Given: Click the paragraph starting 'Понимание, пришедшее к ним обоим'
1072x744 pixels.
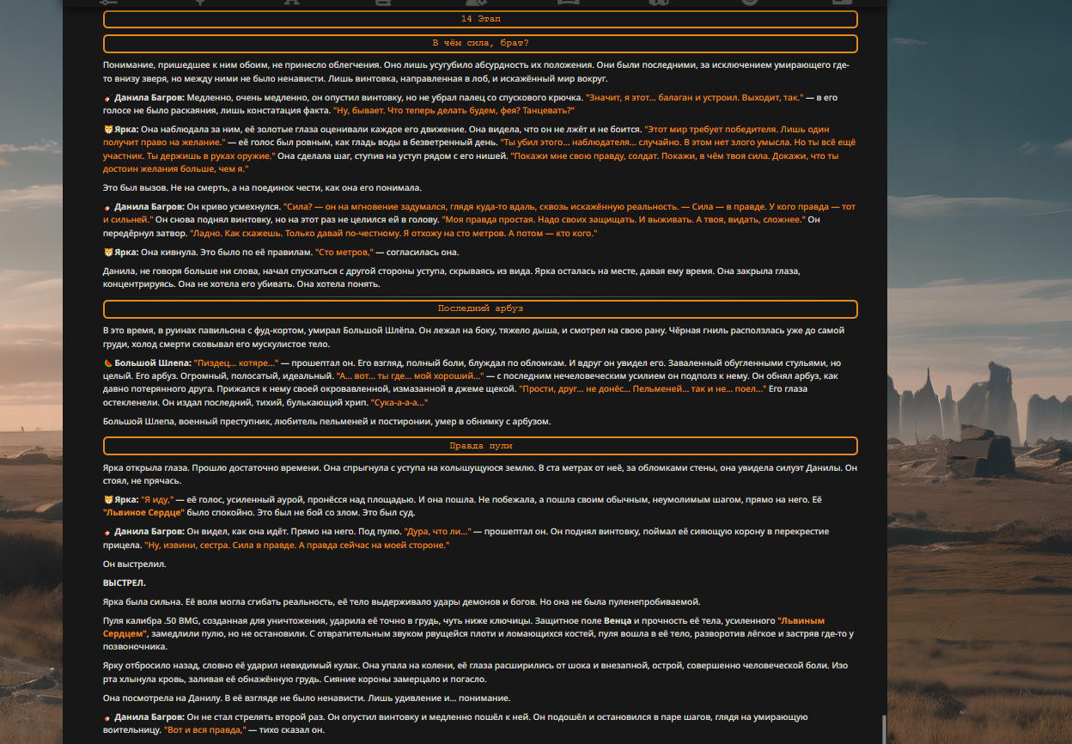Looking at the screenshot, I should (x=475, y=72).
